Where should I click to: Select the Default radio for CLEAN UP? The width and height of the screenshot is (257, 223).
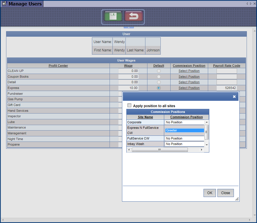pos(159,71)
